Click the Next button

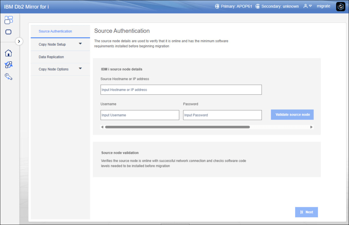click(x=306, y=212)
